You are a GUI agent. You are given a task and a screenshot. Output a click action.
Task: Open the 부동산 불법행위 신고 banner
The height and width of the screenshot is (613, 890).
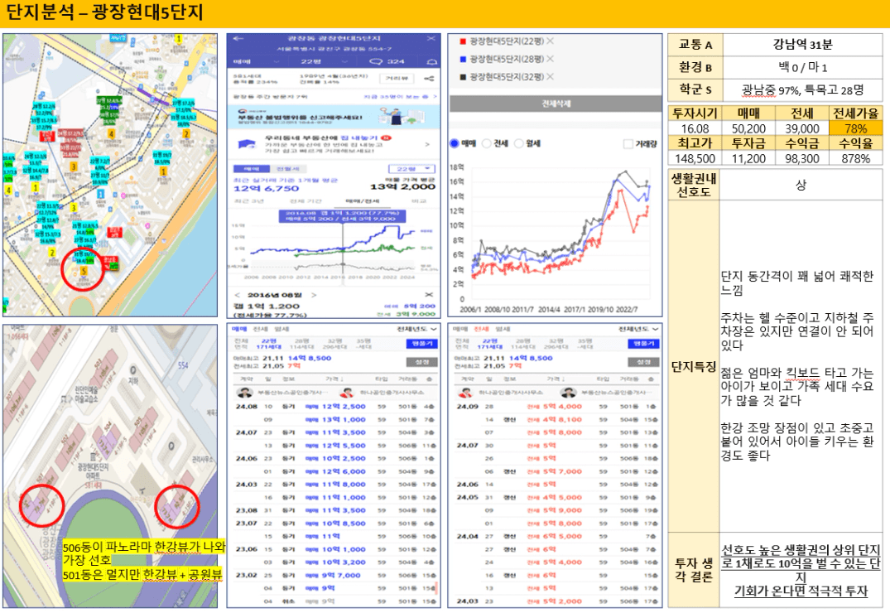(x=334, y=117)
